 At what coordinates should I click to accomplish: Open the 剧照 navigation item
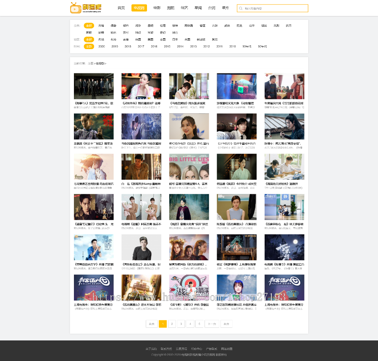point(171,8)
